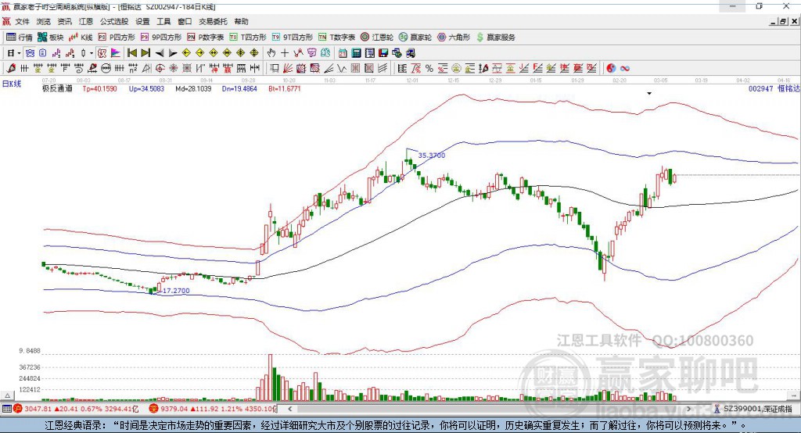Open the 六角形 hexagon tool

click(x=454, y=38)
